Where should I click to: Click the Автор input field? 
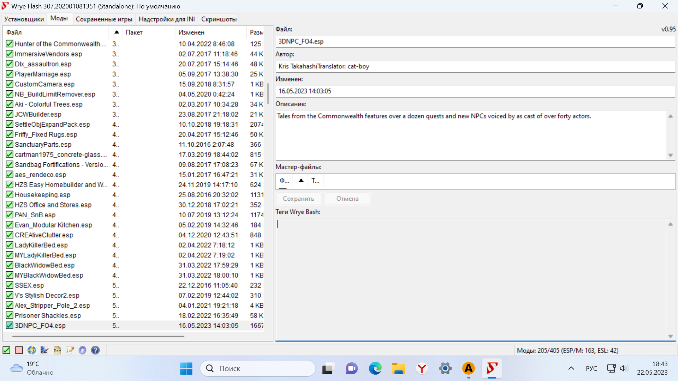tap(475, 66)
